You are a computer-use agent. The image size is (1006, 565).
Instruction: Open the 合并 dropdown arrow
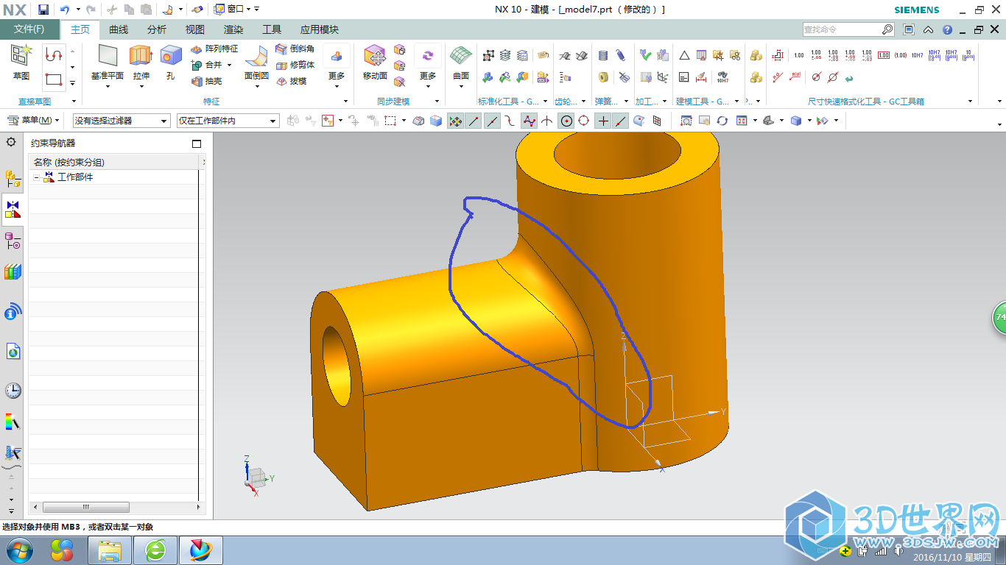[x=229, y=65]
